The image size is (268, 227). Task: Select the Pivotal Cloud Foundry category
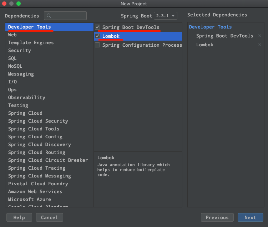click(49, 184)
